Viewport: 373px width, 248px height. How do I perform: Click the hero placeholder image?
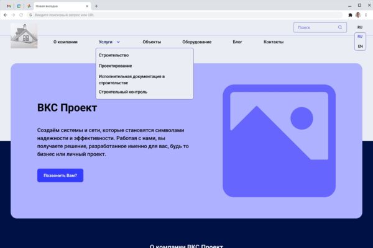coord(279,141)
